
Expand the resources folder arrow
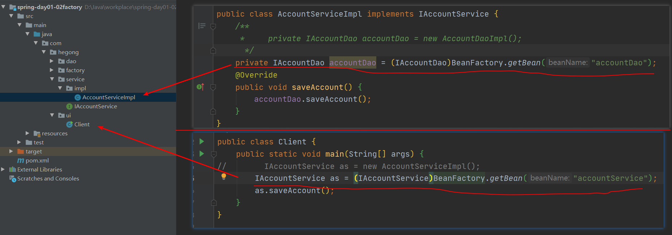click(x=27, y=133)
